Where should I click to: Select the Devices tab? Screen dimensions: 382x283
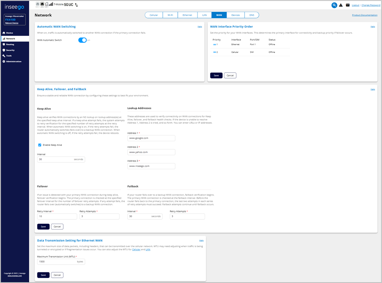235,15
